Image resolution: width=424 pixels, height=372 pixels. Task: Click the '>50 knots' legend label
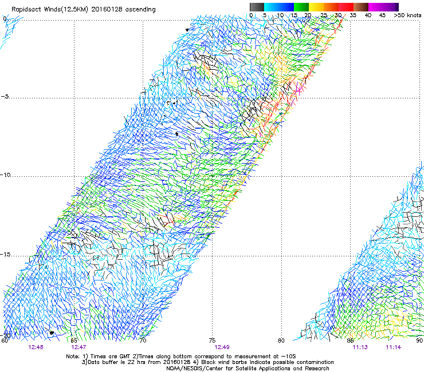tap(407, 15)
